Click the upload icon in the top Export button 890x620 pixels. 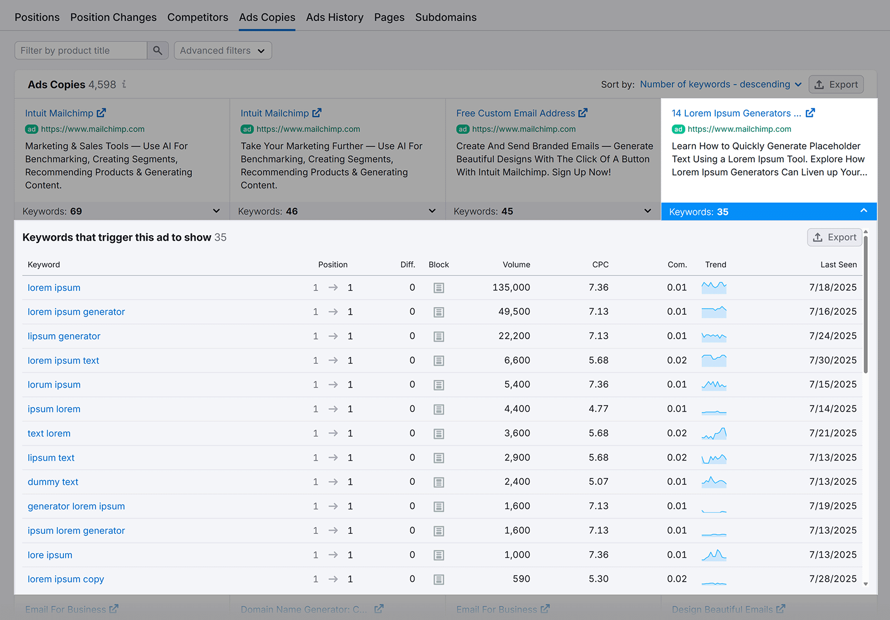coord(819,85)
